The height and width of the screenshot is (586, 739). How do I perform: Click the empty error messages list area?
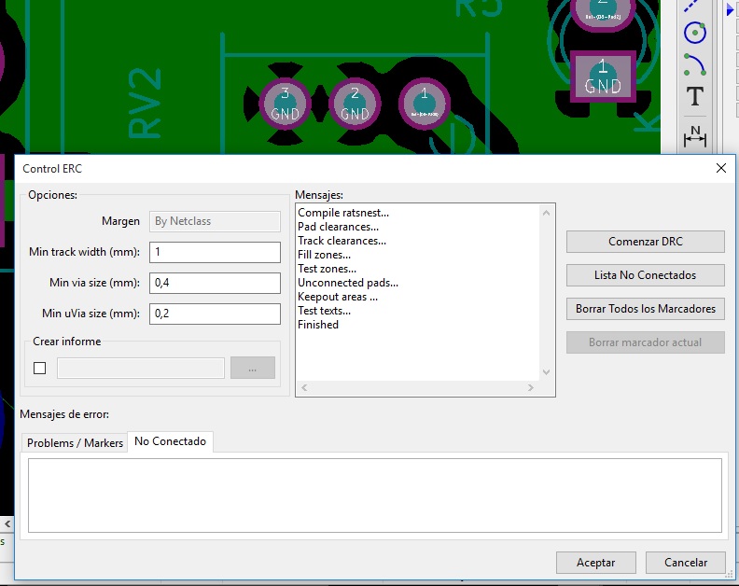pos(375,495)
